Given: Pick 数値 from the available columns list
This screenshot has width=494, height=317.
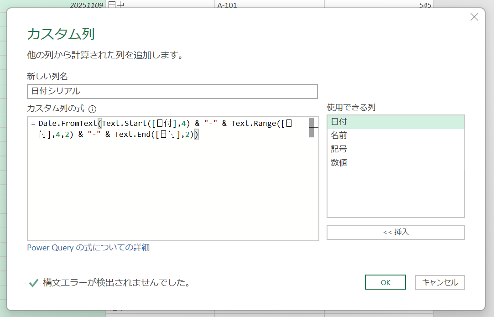Looking at the screenshot, I should tap(395, 162).
